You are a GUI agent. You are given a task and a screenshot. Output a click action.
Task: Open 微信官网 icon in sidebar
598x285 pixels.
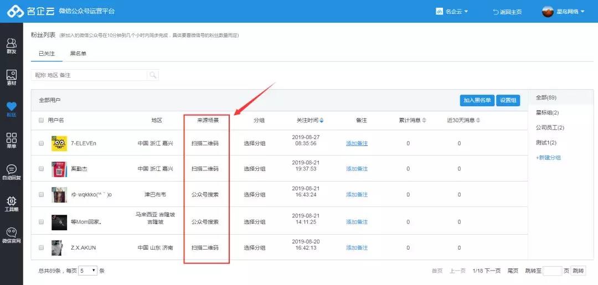coord(11,235)
